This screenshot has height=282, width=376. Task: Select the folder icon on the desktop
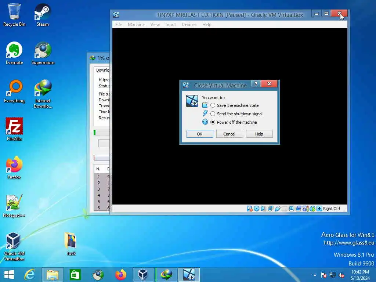pyautogui.click(x=71, y=244)
